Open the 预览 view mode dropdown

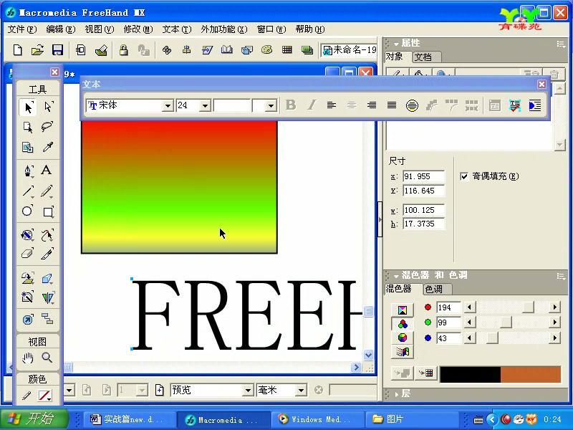[248, 391]
